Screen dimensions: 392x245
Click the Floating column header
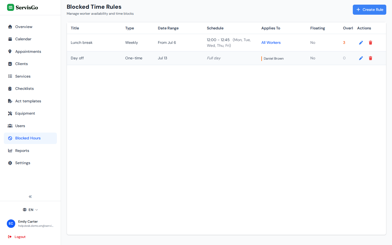click(318, 28)
